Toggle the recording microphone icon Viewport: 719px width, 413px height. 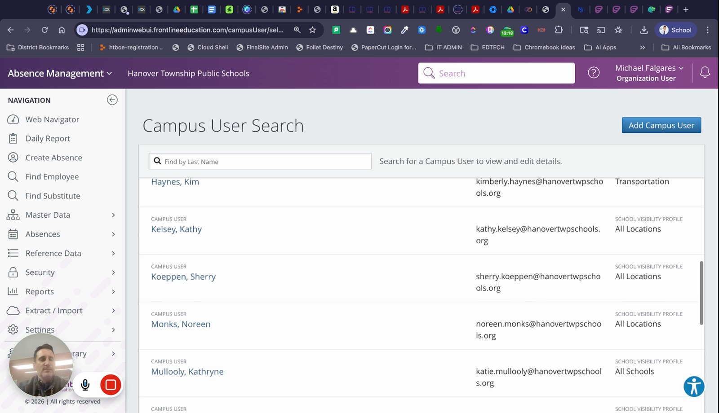click(85, 385)
